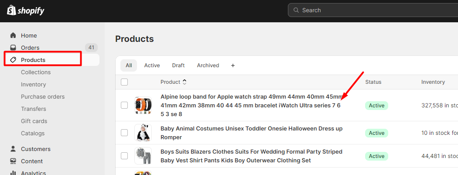Focus the top Search field
Screen dimensions: 458x175
pos(373,10)
